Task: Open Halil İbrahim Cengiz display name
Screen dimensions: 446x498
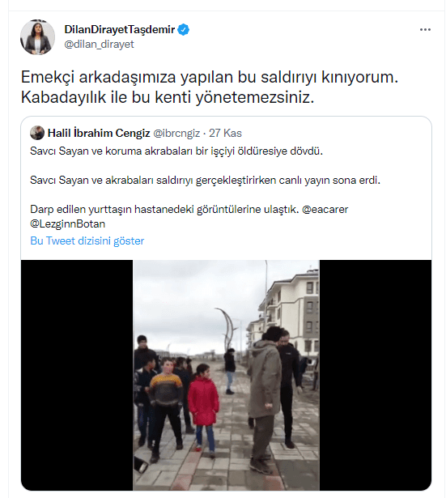Action: point(99,133)
